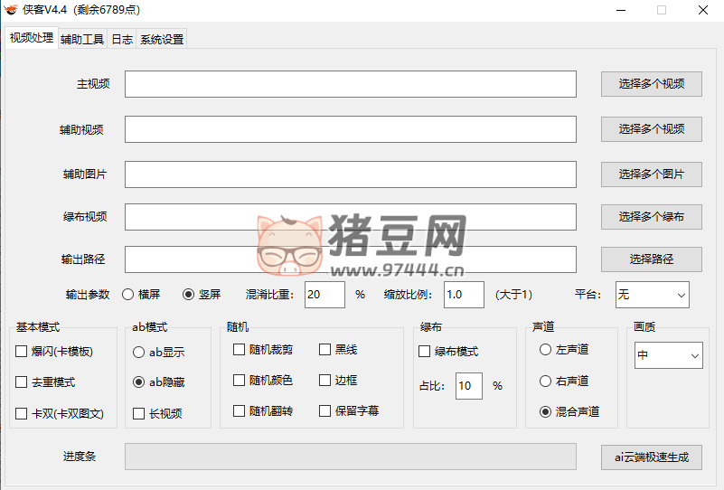Switch to the 辅助工具 tab
This screenshot has width=724, height=490.
pyautogui.click(x=82, y=40)
